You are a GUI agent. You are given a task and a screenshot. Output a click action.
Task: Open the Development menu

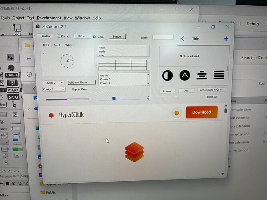click(x=49, y=18)
